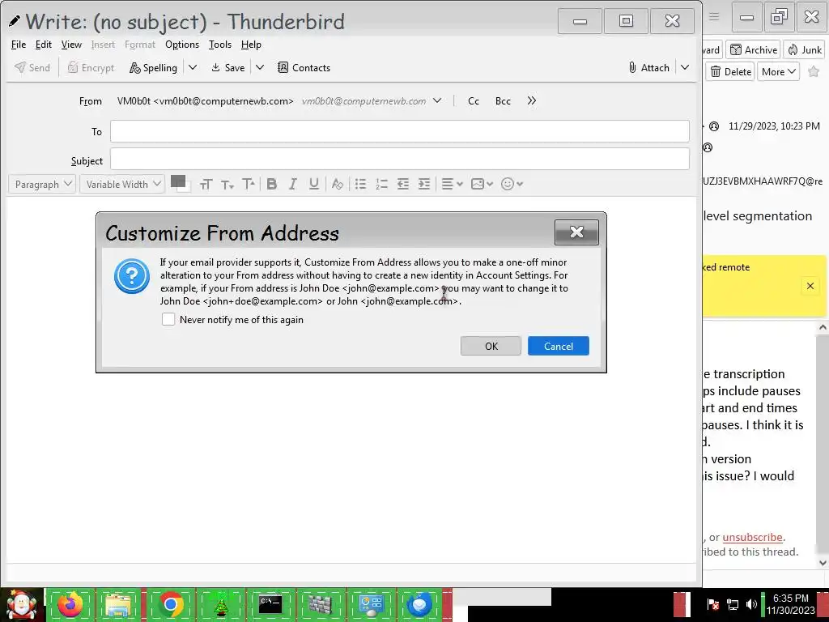
Task: Open Firefox from the taskbar
Action: pos(70,604)
